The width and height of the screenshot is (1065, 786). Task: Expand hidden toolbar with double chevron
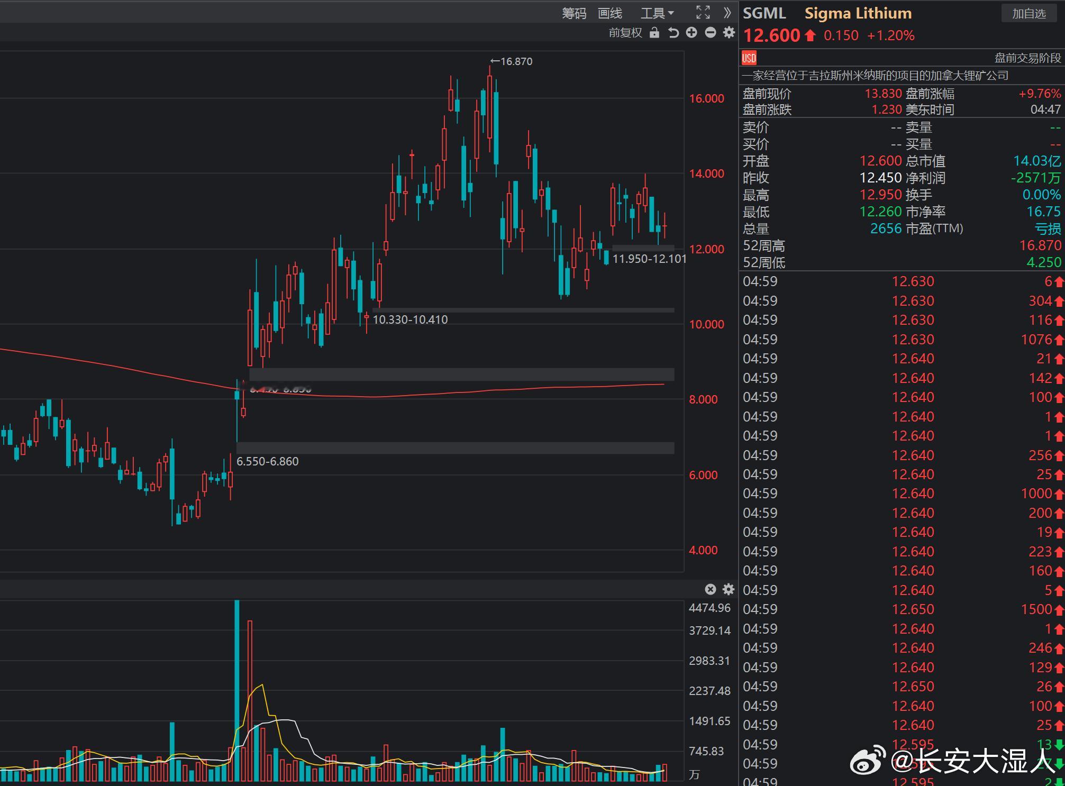coord(727,12)
